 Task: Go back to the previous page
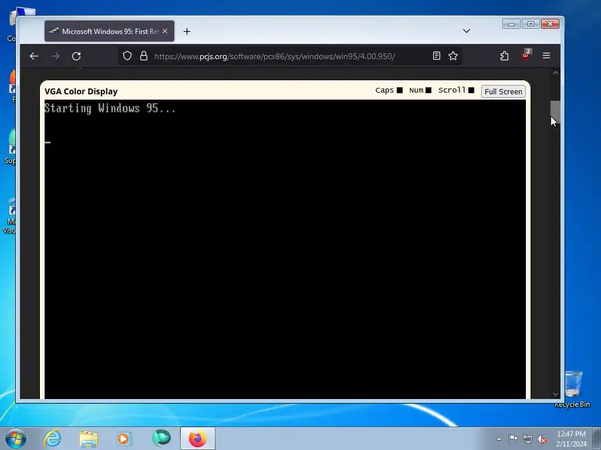coord(34,56)
